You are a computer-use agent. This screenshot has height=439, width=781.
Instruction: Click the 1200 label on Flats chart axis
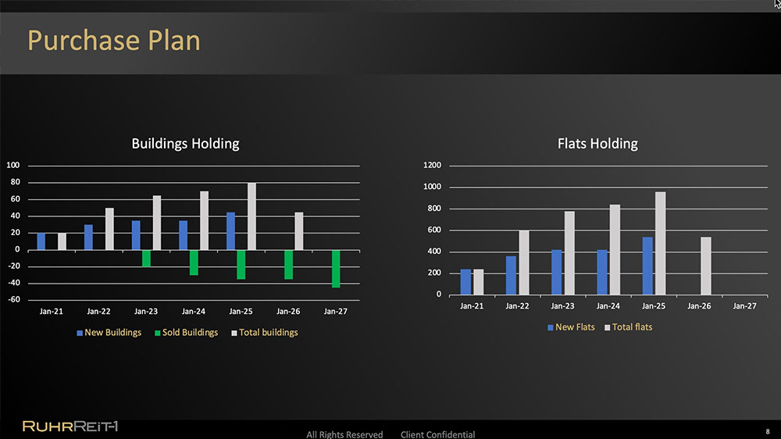click(433, 166)
